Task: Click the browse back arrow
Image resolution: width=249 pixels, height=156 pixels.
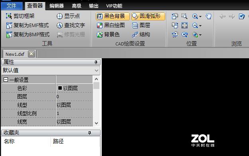Action: point(223,16)
